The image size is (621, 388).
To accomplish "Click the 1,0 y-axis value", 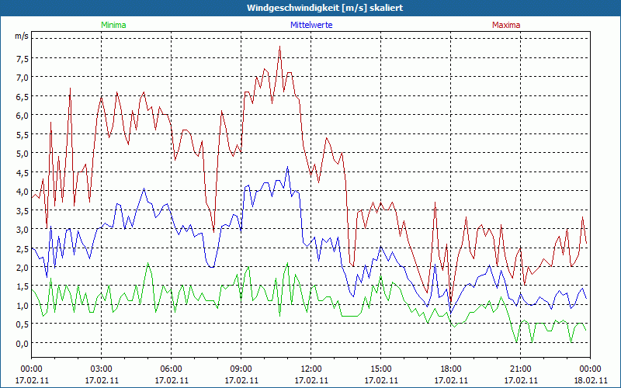I will point(23,306).
